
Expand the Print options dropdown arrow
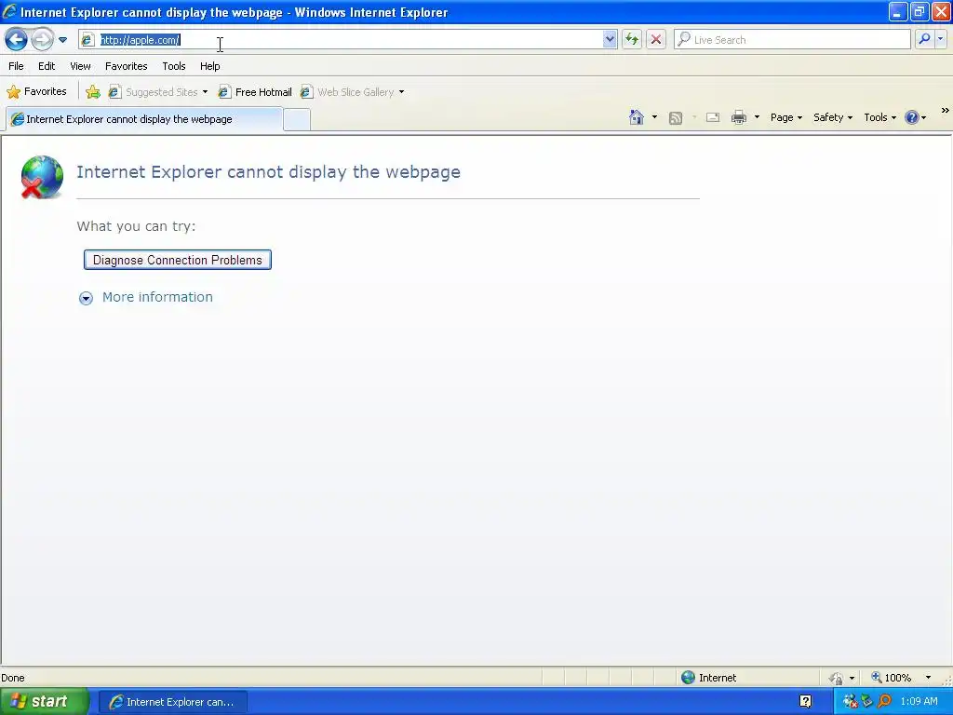click(x=757, y=117)
